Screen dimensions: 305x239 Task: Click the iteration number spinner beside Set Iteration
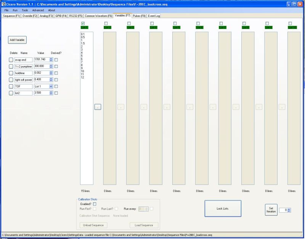[x=289, y=210]
